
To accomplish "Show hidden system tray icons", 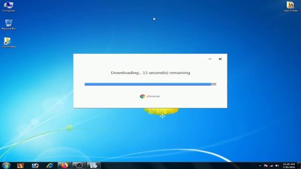I will coord(260,166).
